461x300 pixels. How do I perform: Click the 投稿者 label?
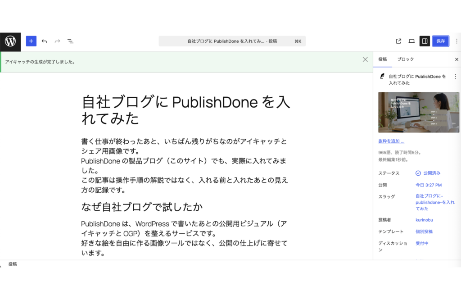click(x=384, y=220)
